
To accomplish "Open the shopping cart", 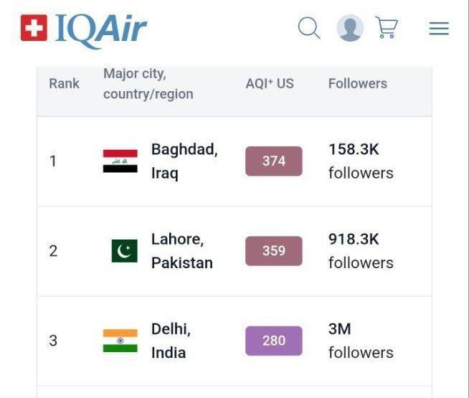I will tap(387, 28).
